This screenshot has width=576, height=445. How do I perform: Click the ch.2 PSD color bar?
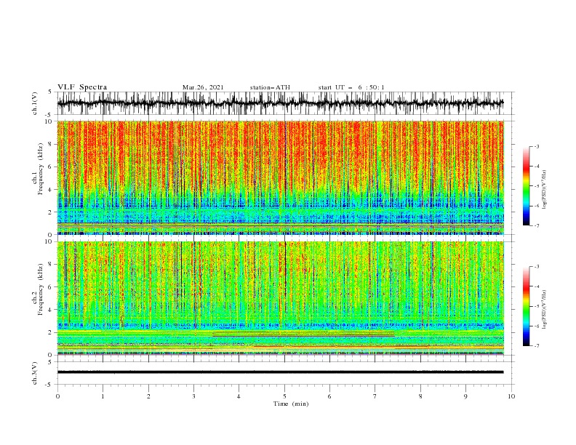pyautogui.click(x=526, y=306)
